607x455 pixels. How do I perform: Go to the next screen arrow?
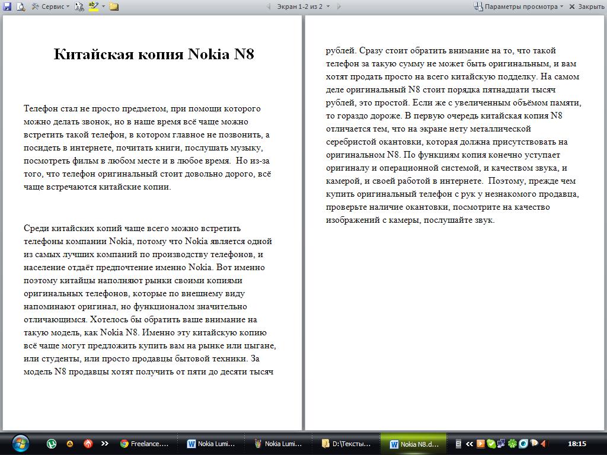pos(339,6)
